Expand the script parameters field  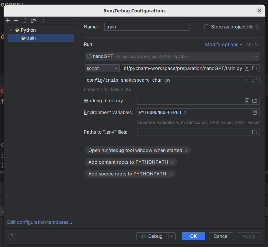(x=255, y=80)
